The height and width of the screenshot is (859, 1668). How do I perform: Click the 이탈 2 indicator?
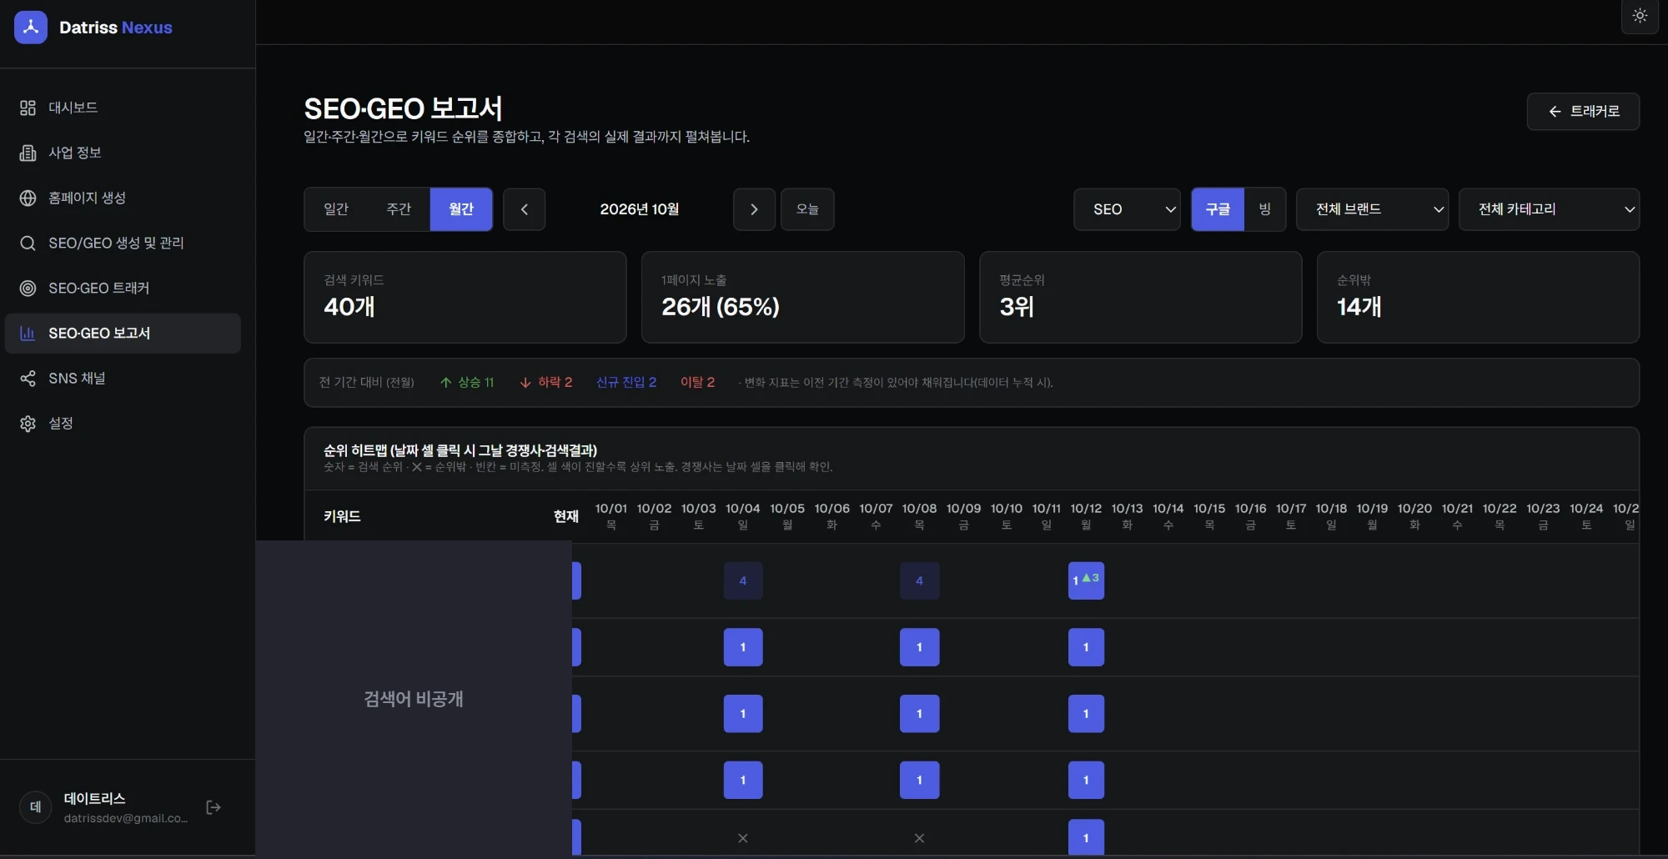point(698,382)
